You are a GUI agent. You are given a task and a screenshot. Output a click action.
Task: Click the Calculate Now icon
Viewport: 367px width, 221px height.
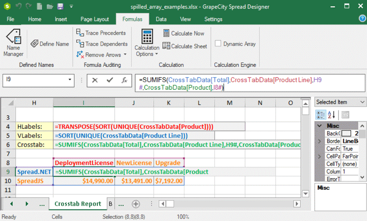[166, 33]
